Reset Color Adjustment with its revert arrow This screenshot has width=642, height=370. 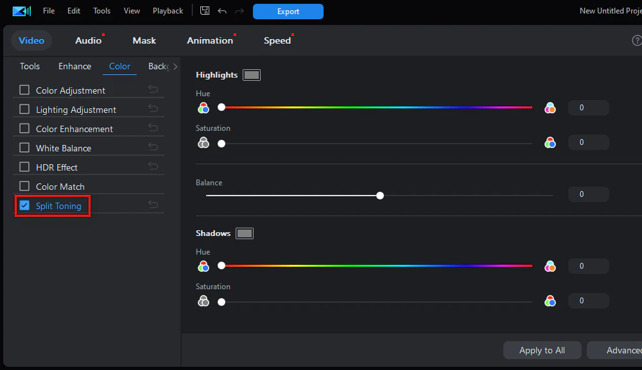point(153,90)
